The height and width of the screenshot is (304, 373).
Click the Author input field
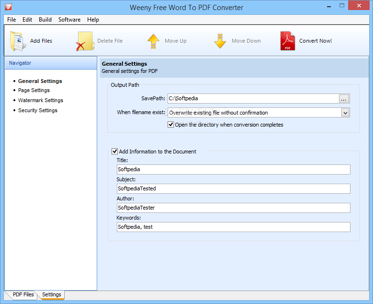click(233, 208)
